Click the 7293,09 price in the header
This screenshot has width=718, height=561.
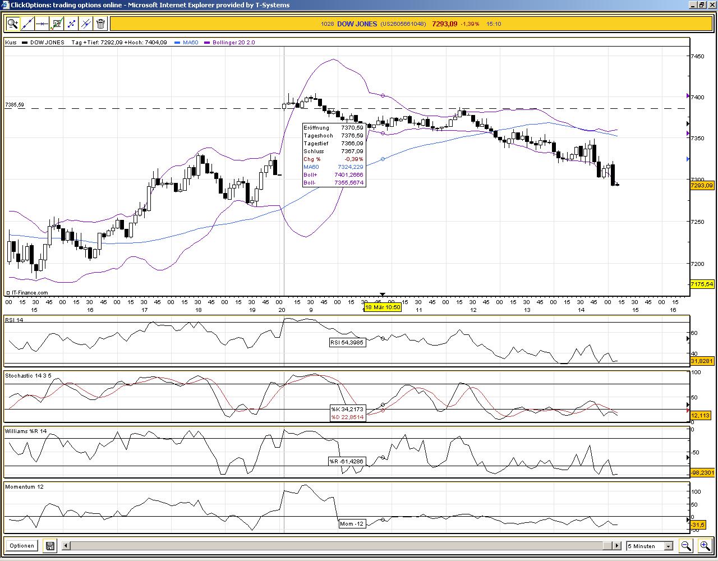point(445,24)
